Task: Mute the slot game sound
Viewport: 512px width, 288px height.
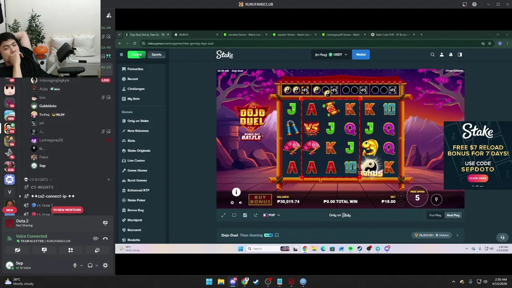Action: tap(240, 202)
